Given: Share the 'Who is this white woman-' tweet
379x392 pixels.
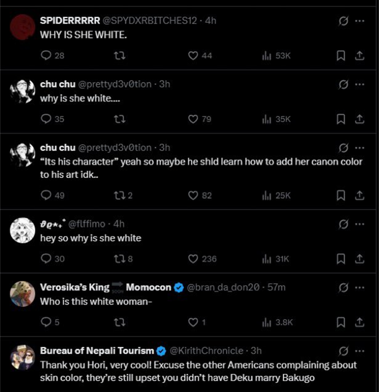Looking at the screenshot, I should pos(359,322).
